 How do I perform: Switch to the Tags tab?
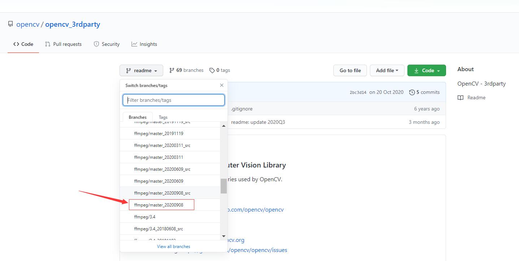[163, 117]
